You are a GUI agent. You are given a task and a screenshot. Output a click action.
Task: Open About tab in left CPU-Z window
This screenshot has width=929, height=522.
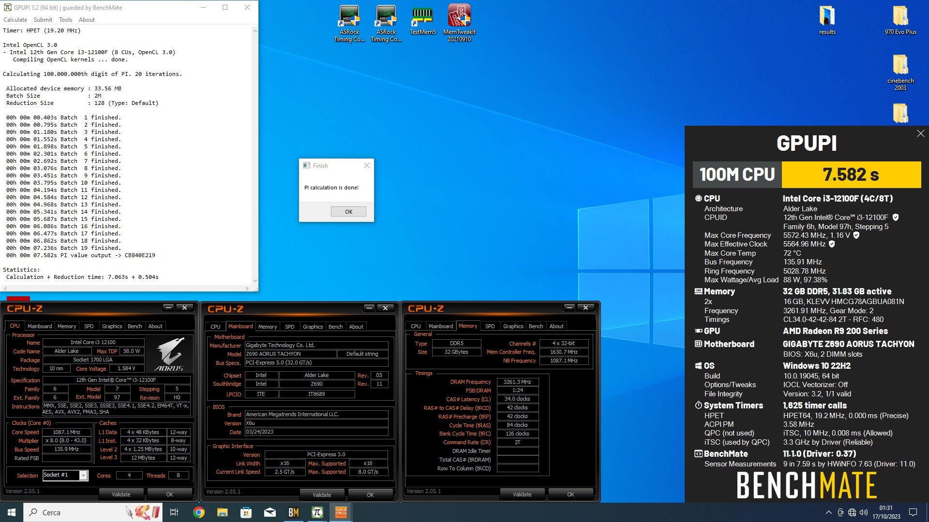155,326
